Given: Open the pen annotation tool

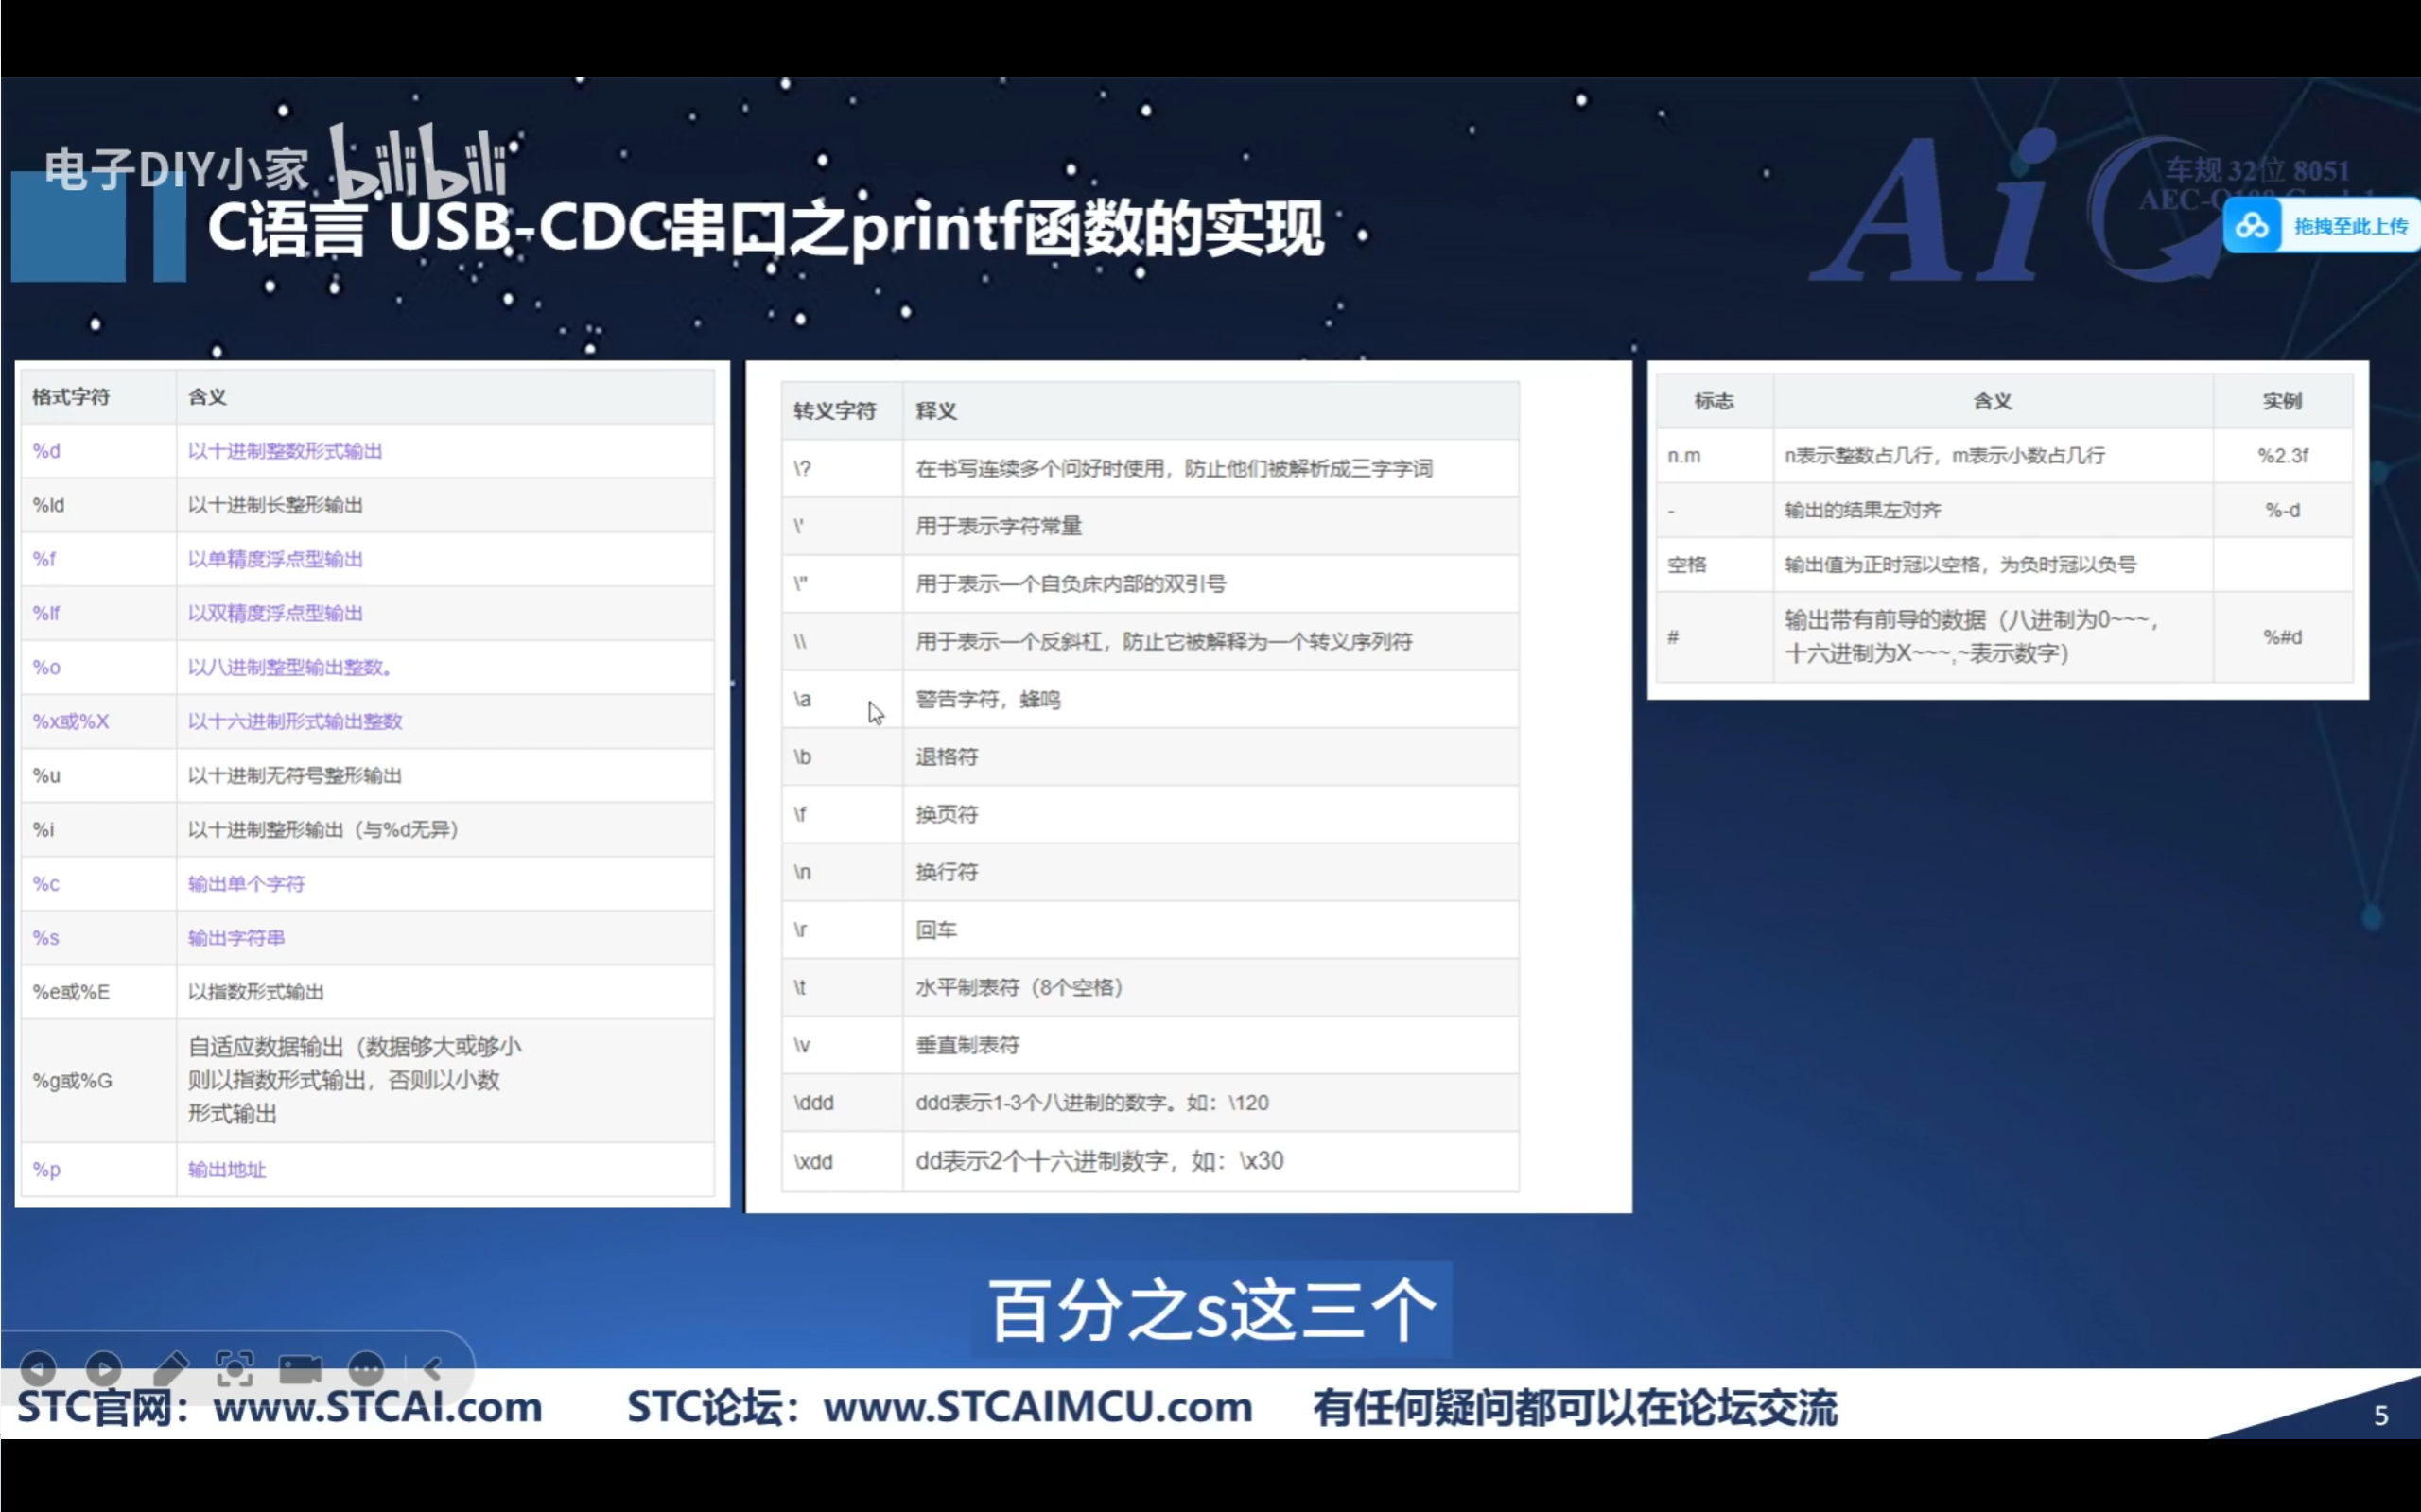Looking at the screenshot, I should click(170, 1367).
